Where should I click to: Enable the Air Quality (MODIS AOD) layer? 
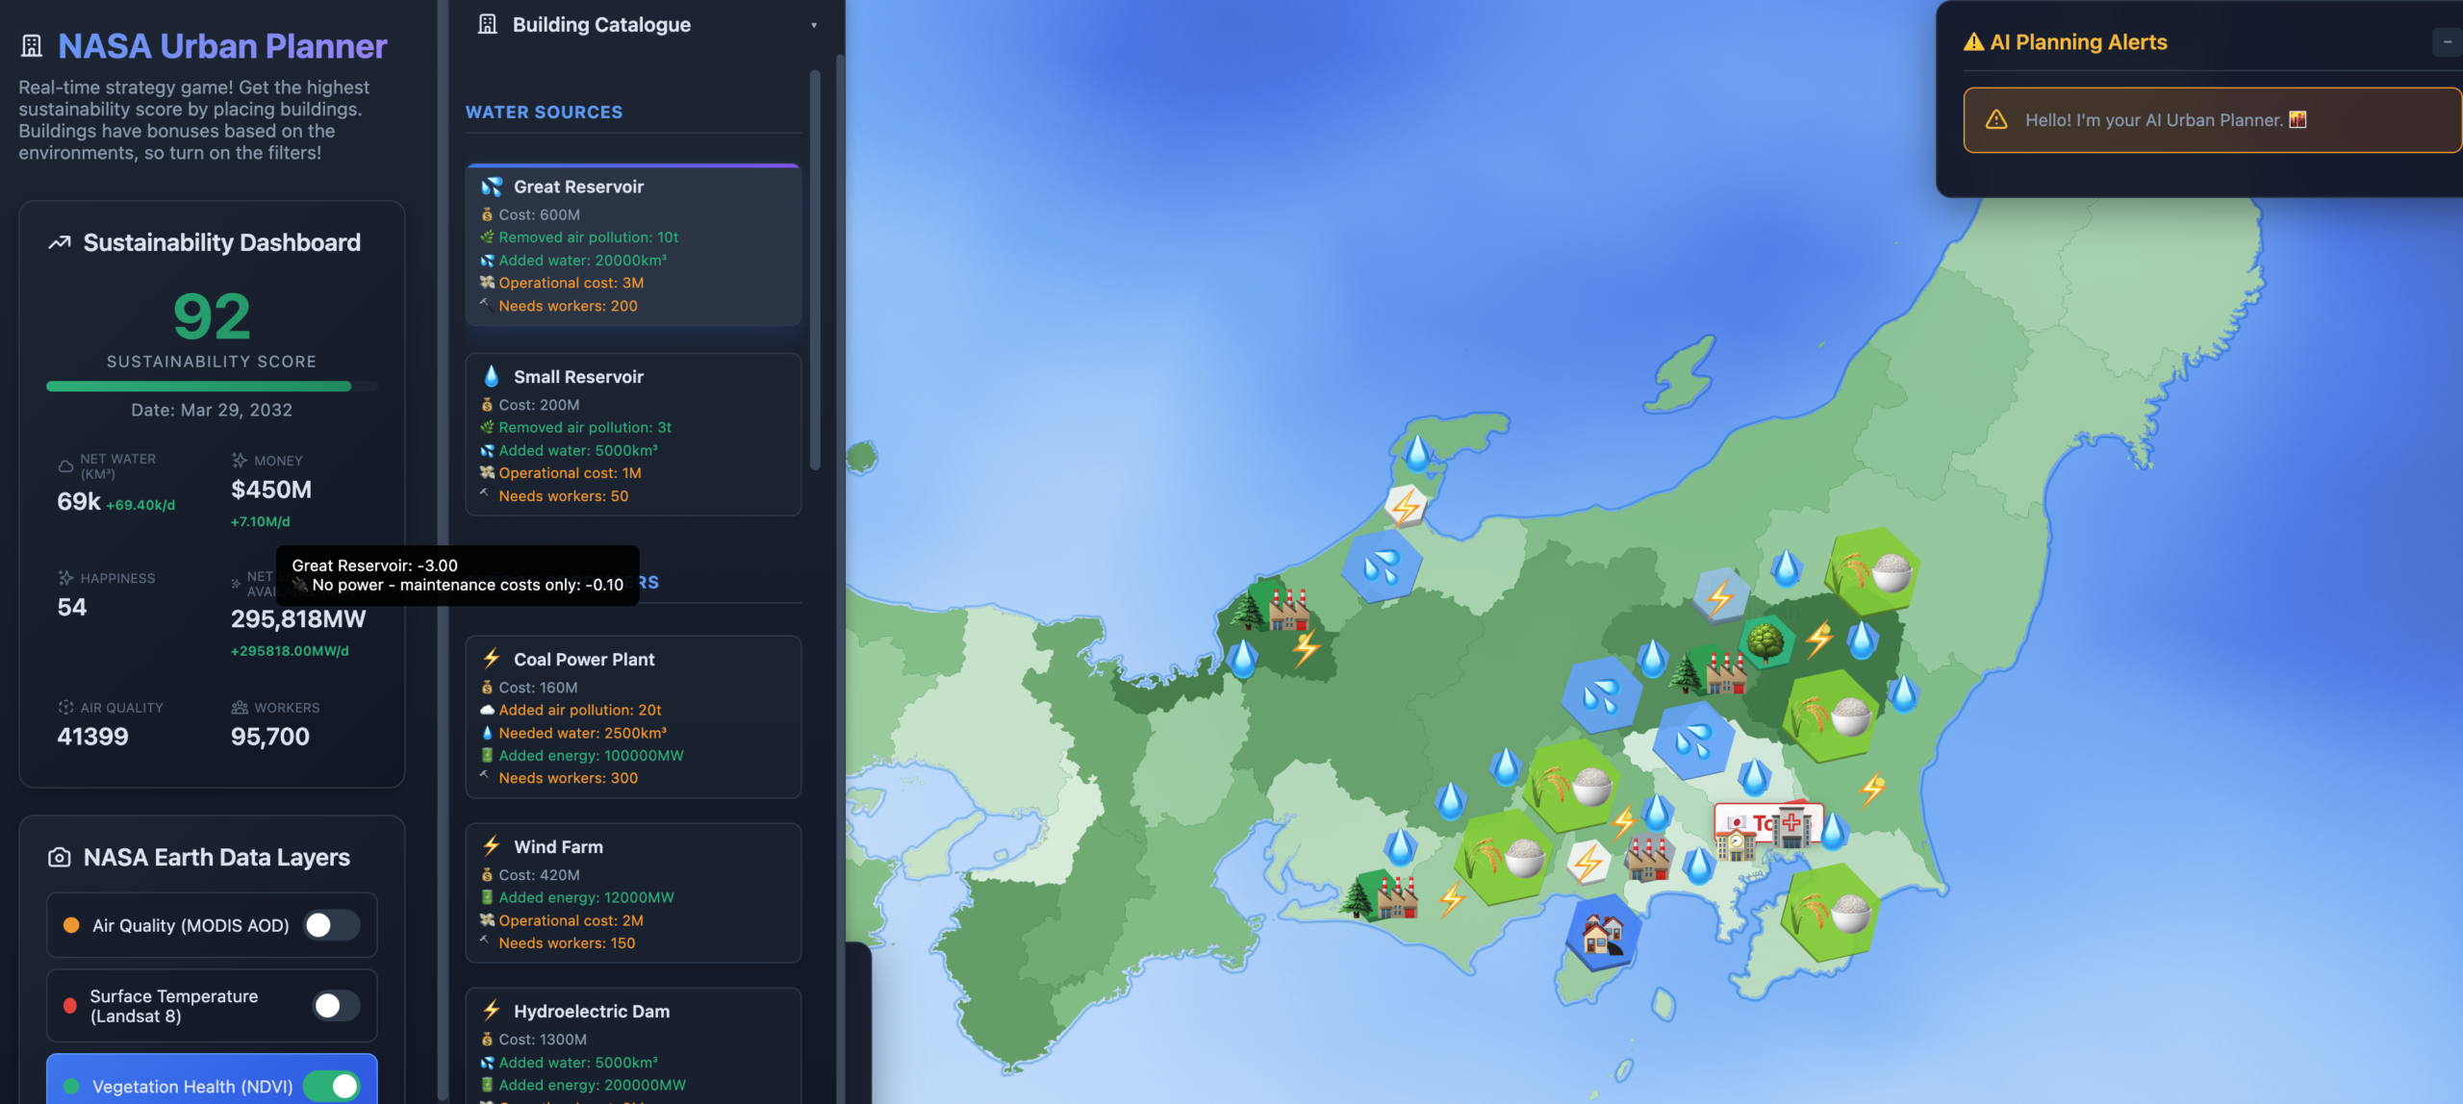(332, 925)
